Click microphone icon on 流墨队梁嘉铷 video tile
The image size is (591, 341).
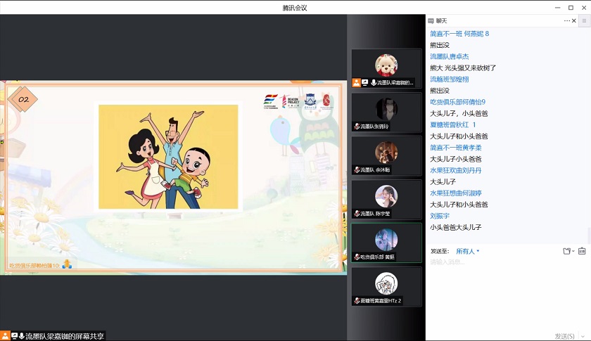(373, 83)
